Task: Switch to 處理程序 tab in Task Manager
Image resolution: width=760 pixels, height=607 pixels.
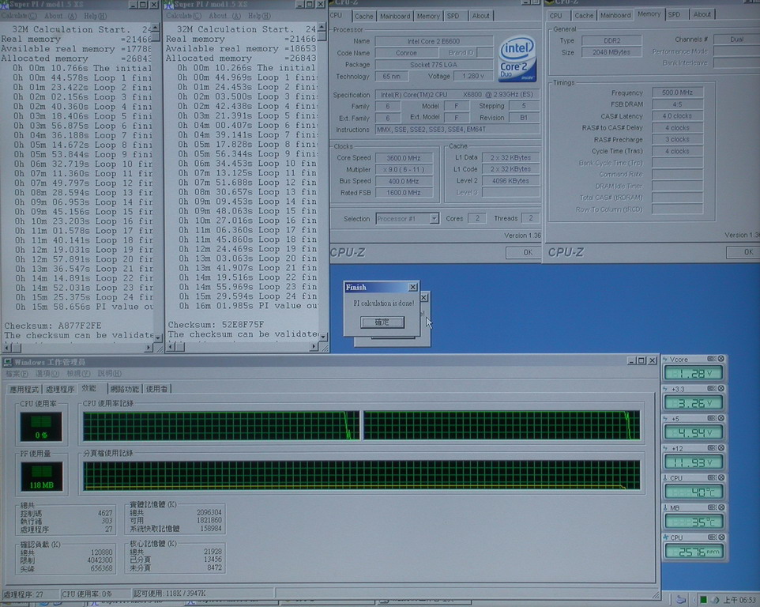Action: point(60,390)
